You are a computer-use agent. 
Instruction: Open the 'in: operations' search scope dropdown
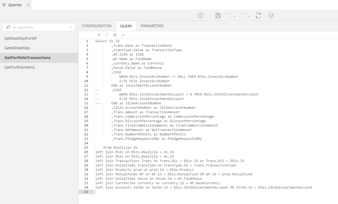click(x=71, y=27)
